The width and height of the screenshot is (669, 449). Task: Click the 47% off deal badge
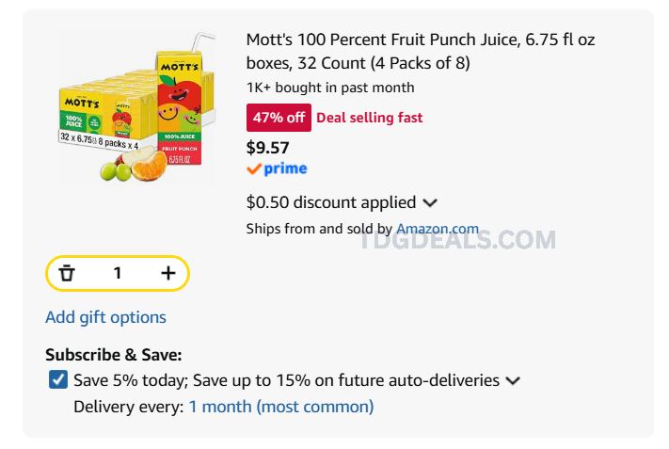pos(279,118)
